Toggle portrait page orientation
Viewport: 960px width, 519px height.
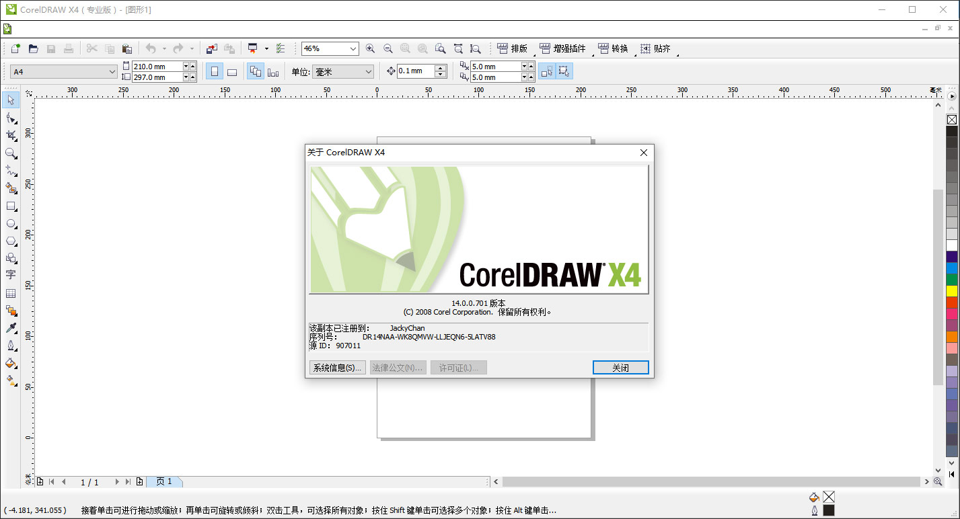point(214,71)
